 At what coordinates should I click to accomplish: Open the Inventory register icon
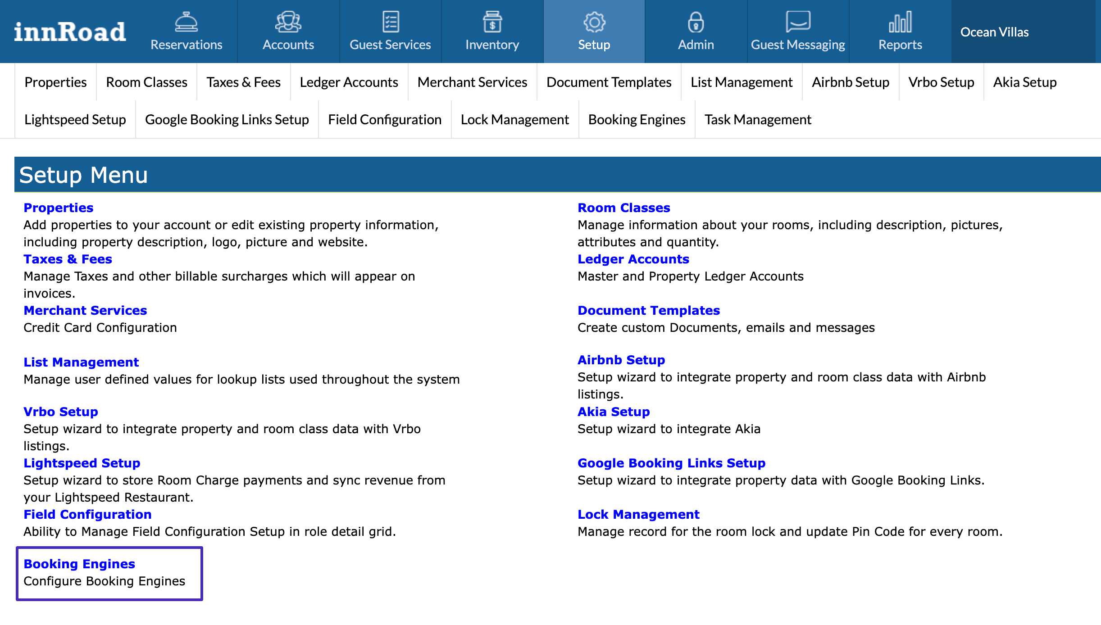click(x=492, y=22)
